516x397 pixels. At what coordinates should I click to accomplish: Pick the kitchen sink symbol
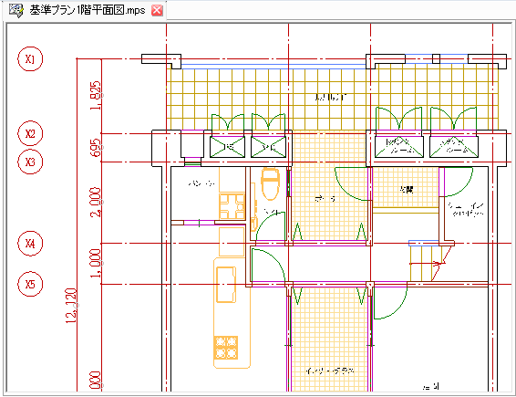click(x=226, y=285)
